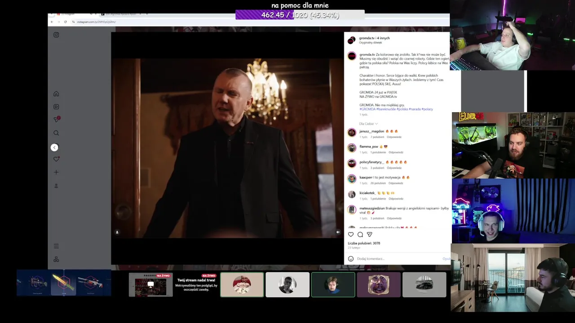575x323 pixels.
Task: Open emoji picker in comment box
Action: [351, 259]
